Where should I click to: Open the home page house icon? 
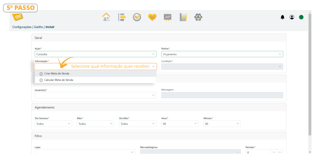click(x=106, y=17)
